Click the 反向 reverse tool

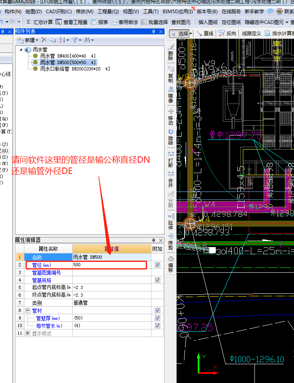pyautogui.click(x=227, y=34)
